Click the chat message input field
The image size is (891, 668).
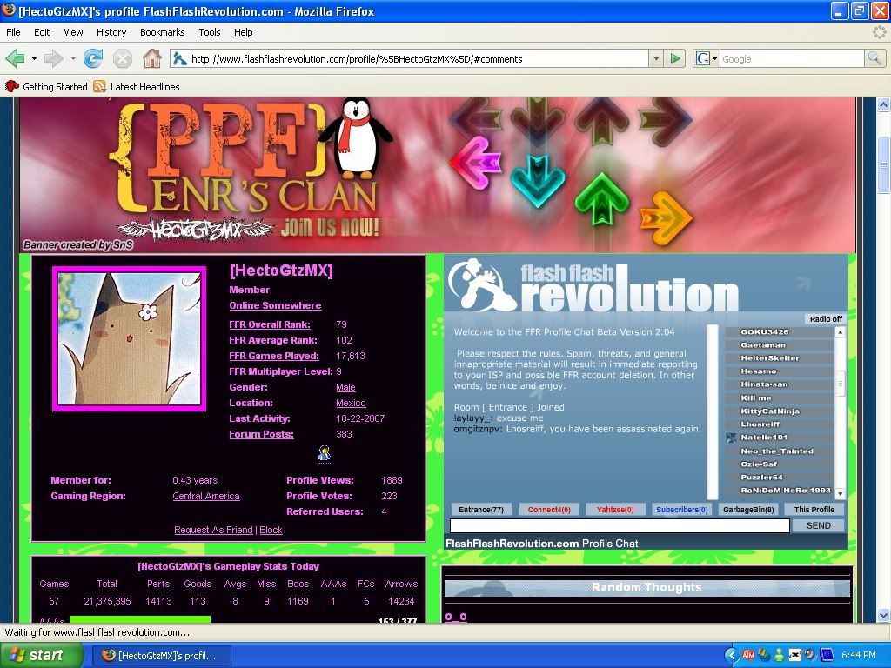tap(620, 525)
